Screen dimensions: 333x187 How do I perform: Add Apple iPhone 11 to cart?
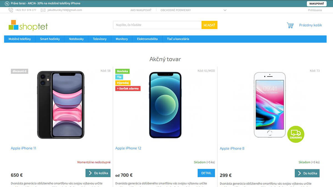pos(98,173)
